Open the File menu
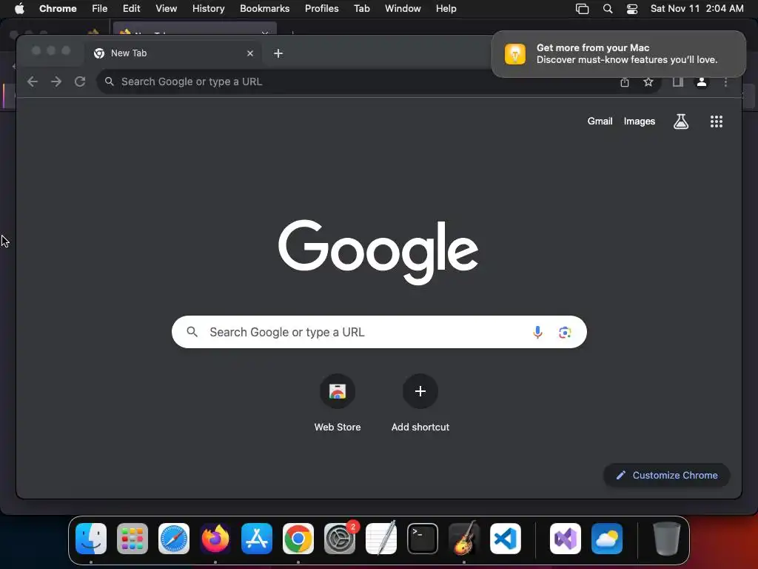The height and width of the screenshot is (569, 758). [x=100, y=9]
